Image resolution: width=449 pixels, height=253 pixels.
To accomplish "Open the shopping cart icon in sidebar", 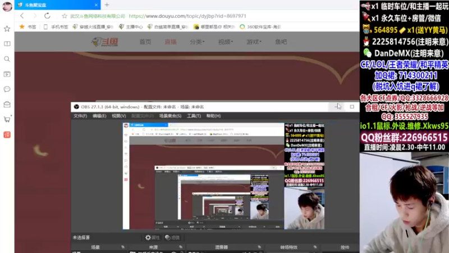I will pyautogui.click(x=7, y=119).
